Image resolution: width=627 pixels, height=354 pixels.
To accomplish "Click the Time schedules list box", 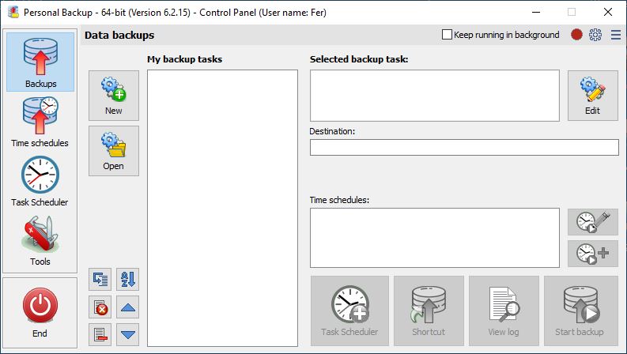I will point(435,238).
